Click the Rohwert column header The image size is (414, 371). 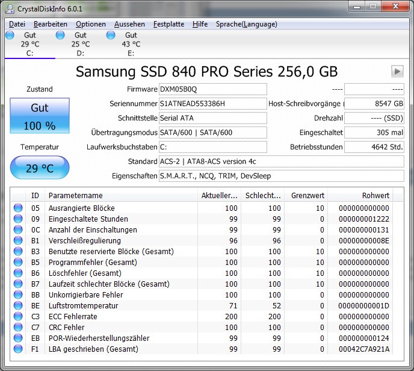[x=360, y=195]
